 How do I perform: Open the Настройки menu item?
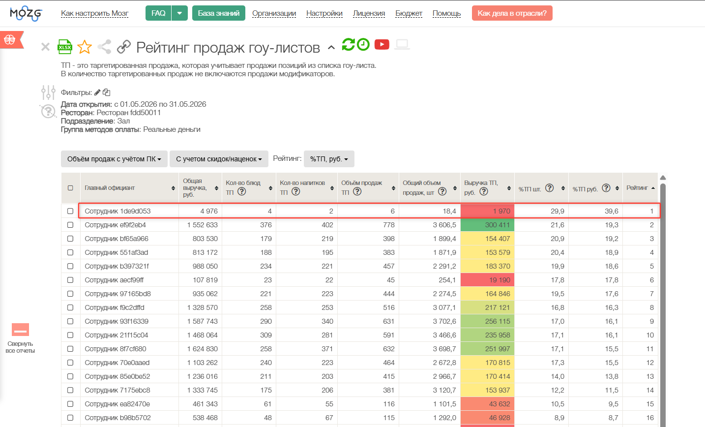pyautogui.click(x=324, y=13)
